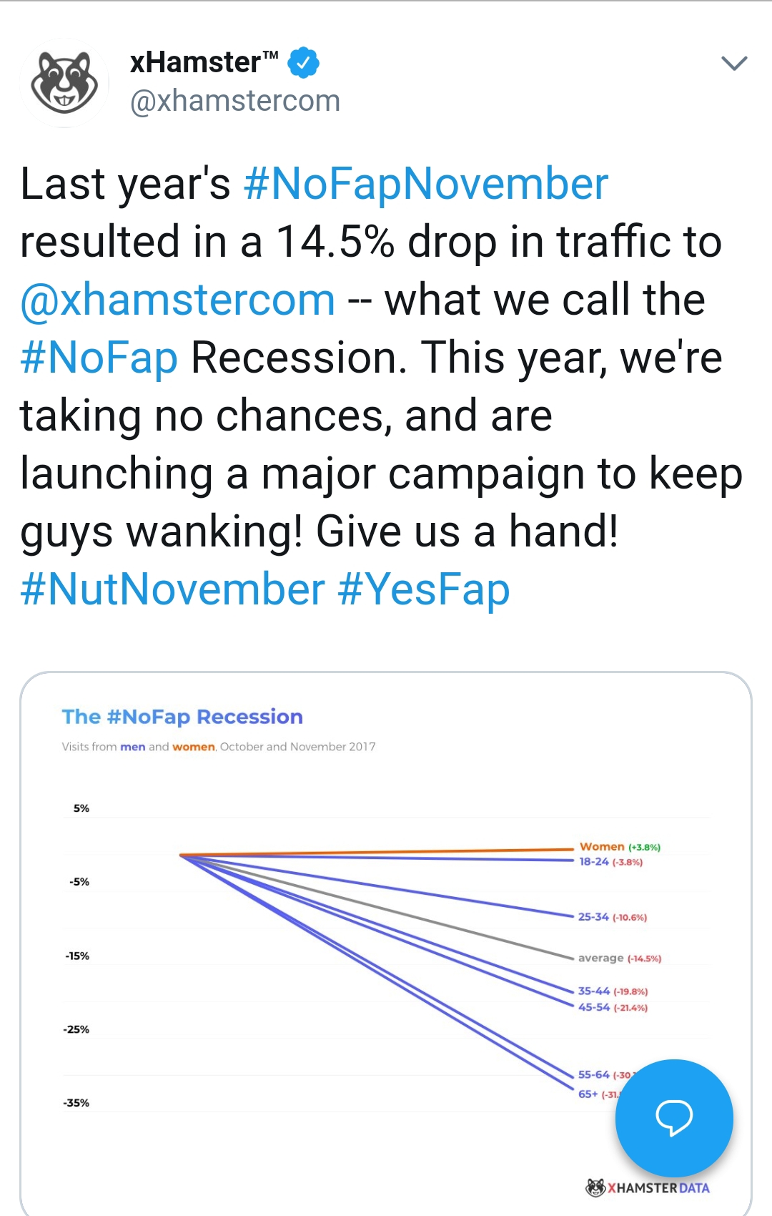Click the 35-44 (-19.8%) chart label
Screen dimensions: 772x1216
point(613,991)
